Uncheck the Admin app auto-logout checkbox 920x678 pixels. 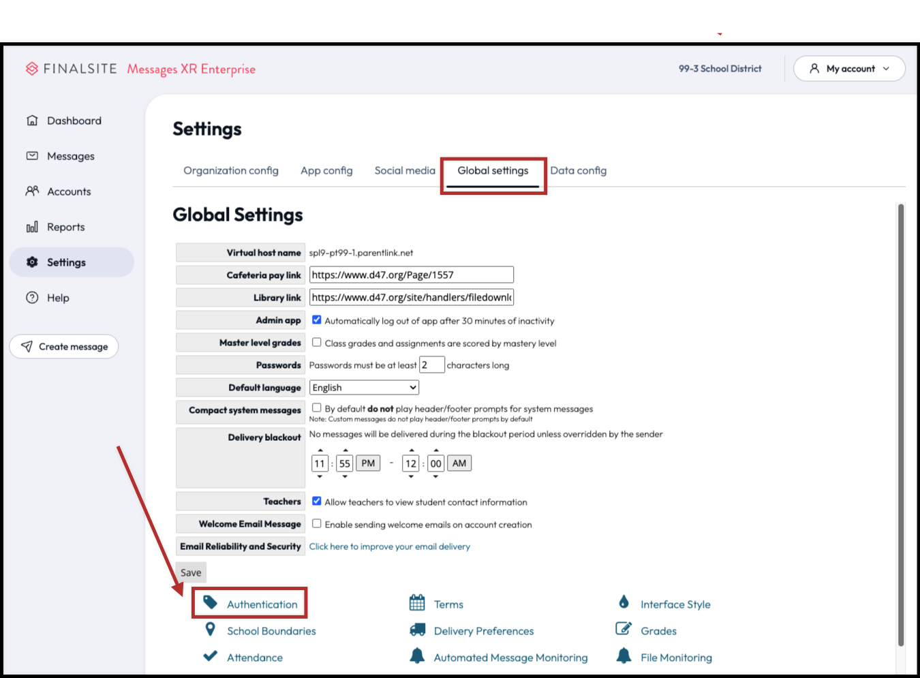tap(317, 320)
